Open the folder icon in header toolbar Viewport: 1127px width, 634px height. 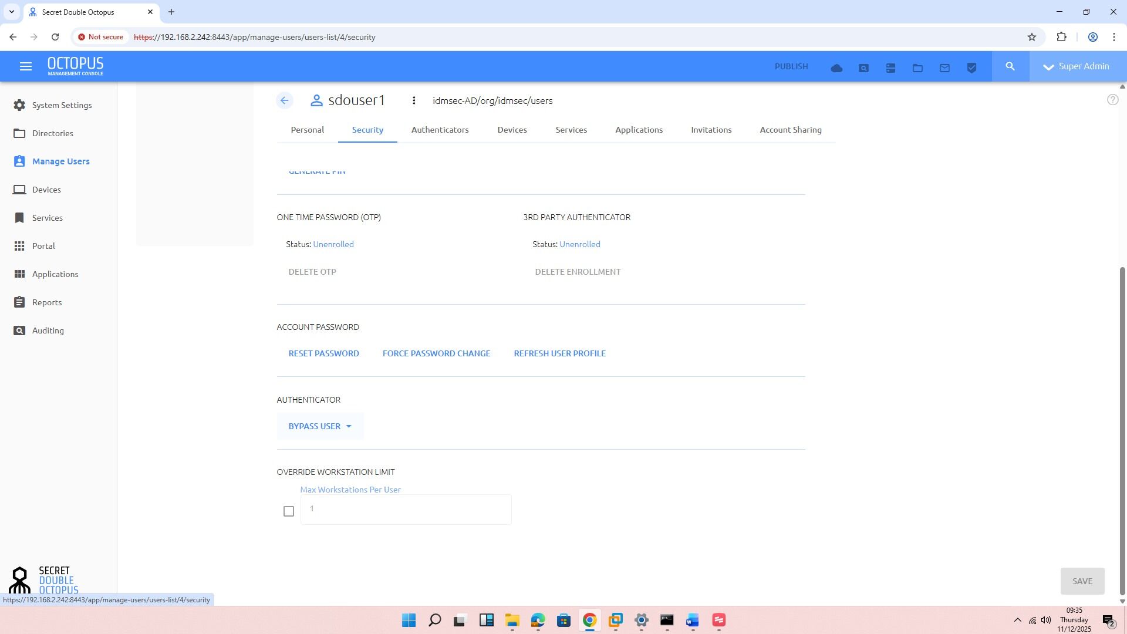917,68
